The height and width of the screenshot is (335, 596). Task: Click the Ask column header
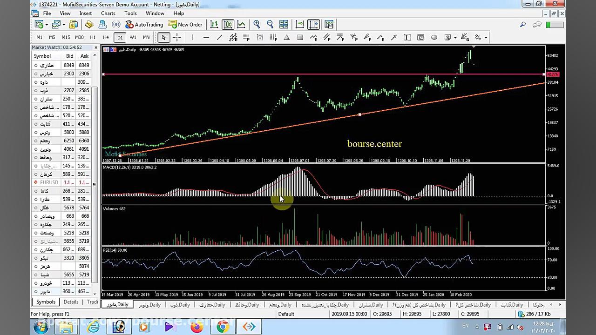click(x=84, y=56)
